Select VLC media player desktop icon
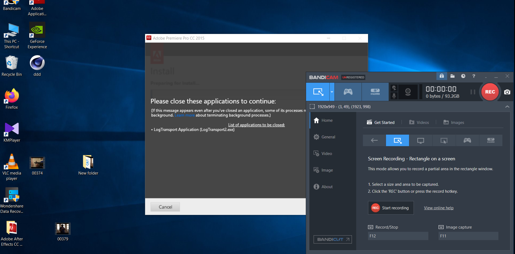This screenshot has height=254, width=515. click(12, 167)
